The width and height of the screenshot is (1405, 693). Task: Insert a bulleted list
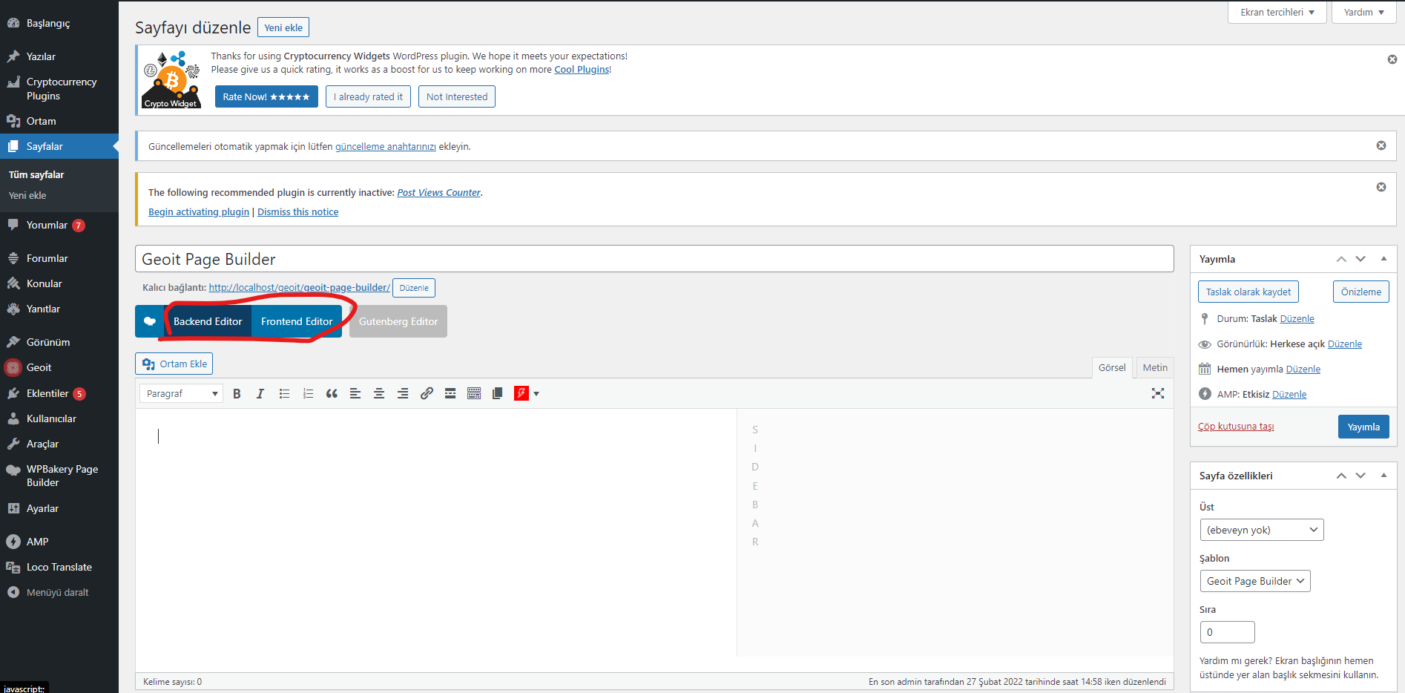point(284,394)
